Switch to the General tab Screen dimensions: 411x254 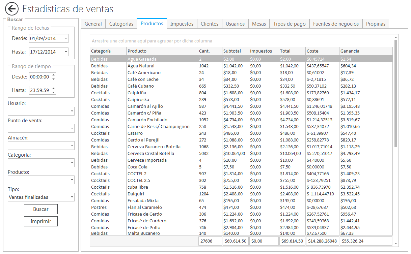point(93,24)
